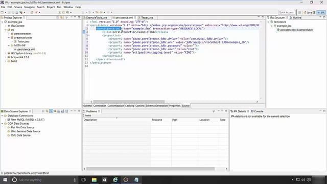Image resolution: width=327 pixels, height=184 pixels.
Task: Open the Navigate menu
Action: click(30, 7)
